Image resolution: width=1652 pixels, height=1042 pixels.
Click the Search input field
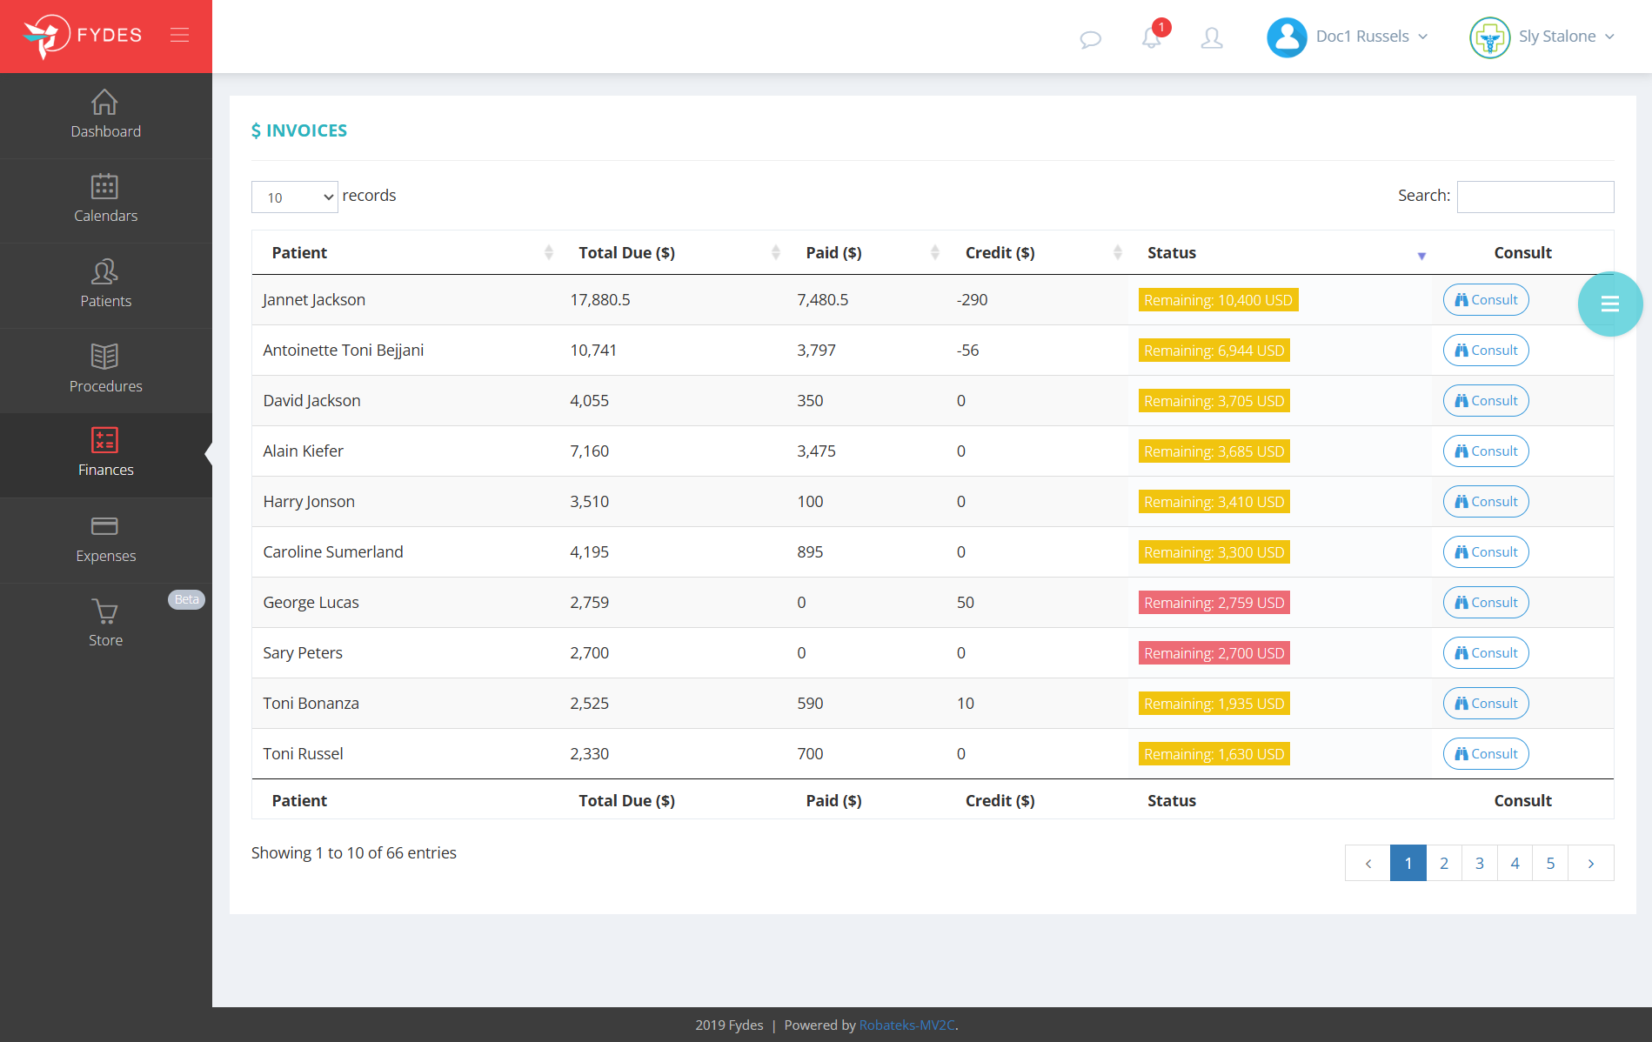point(1535,197)
